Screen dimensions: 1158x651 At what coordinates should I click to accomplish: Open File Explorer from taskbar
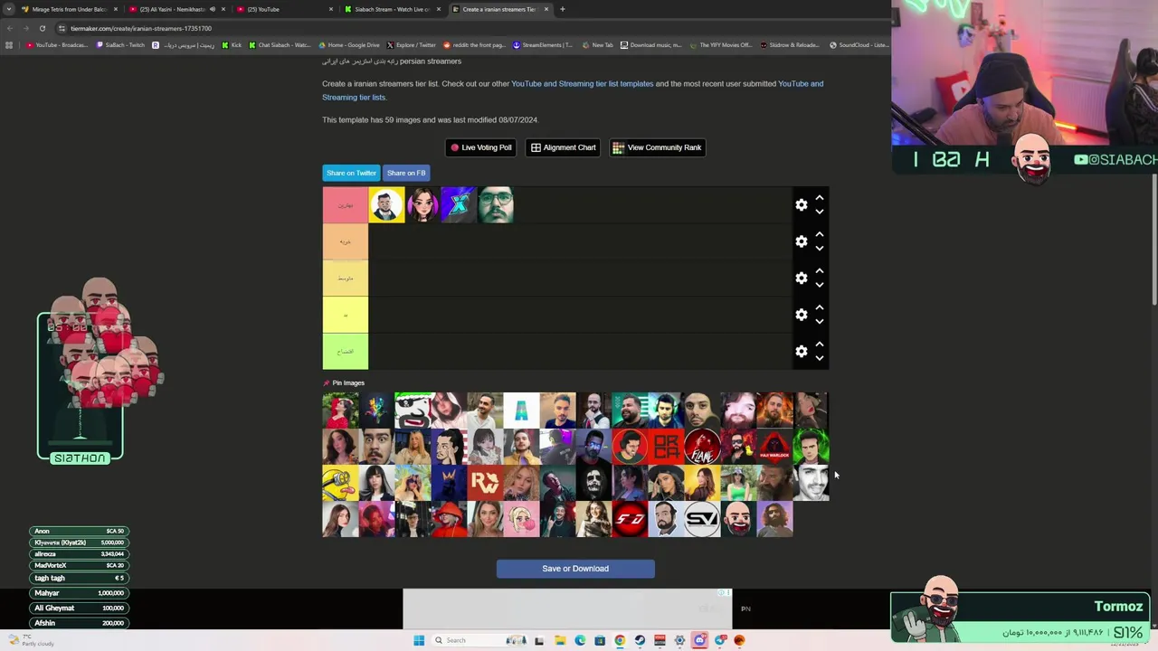(x=560, y=640)
